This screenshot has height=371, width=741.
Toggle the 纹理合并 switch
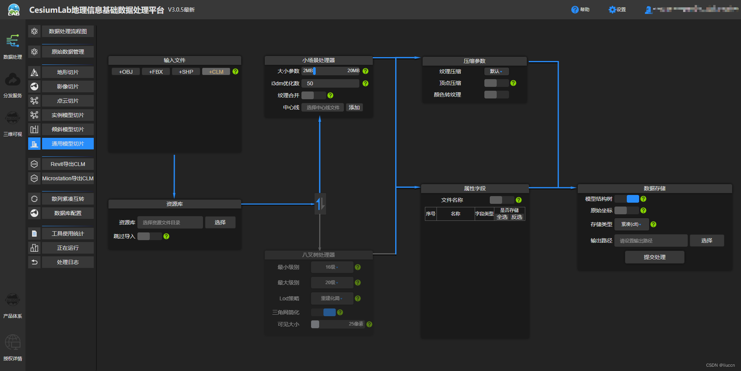[x=313, y=95]
